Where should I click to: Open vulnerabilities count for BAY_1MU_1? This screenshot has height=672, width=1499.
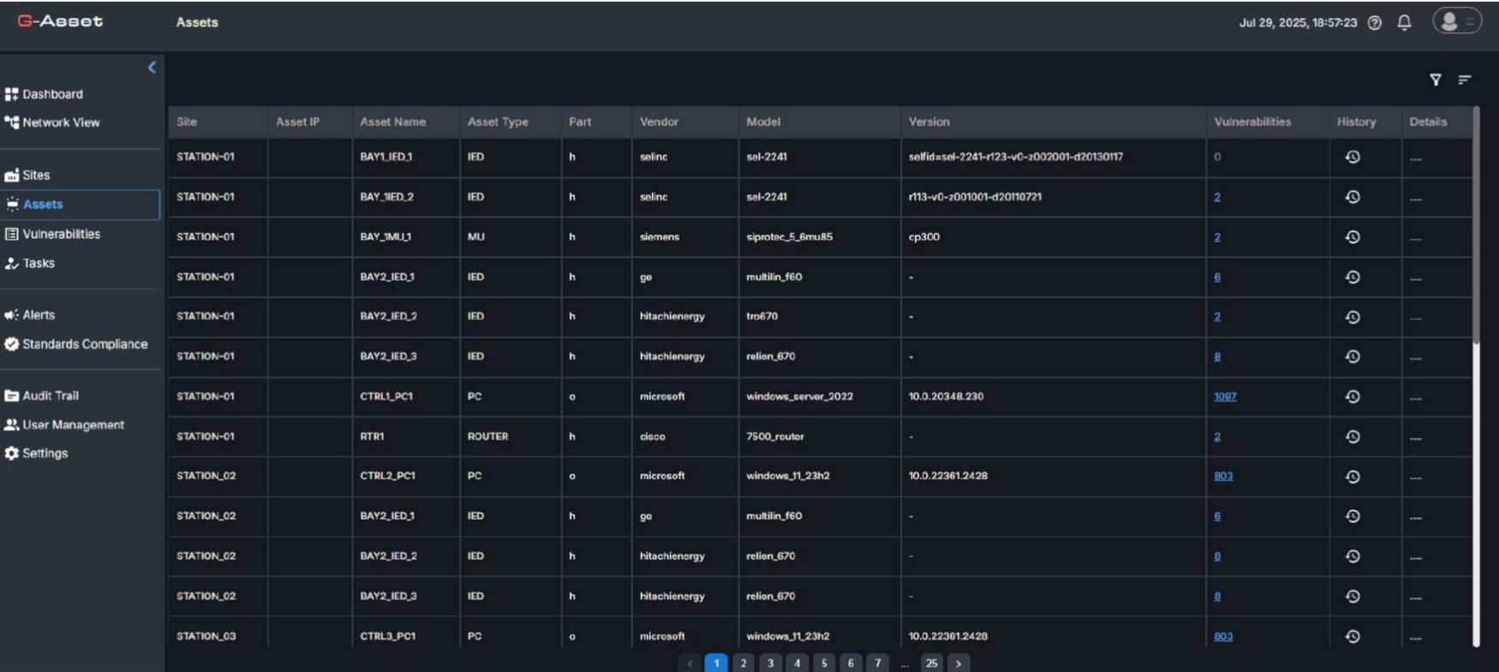(1217, 237)
